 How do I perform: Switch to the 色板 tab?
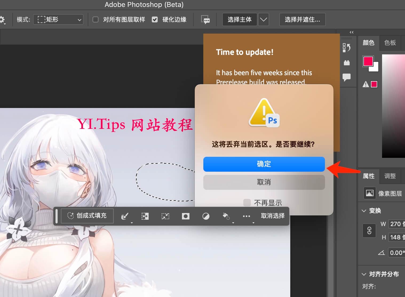pyautogui.click(x=390, y=43)
